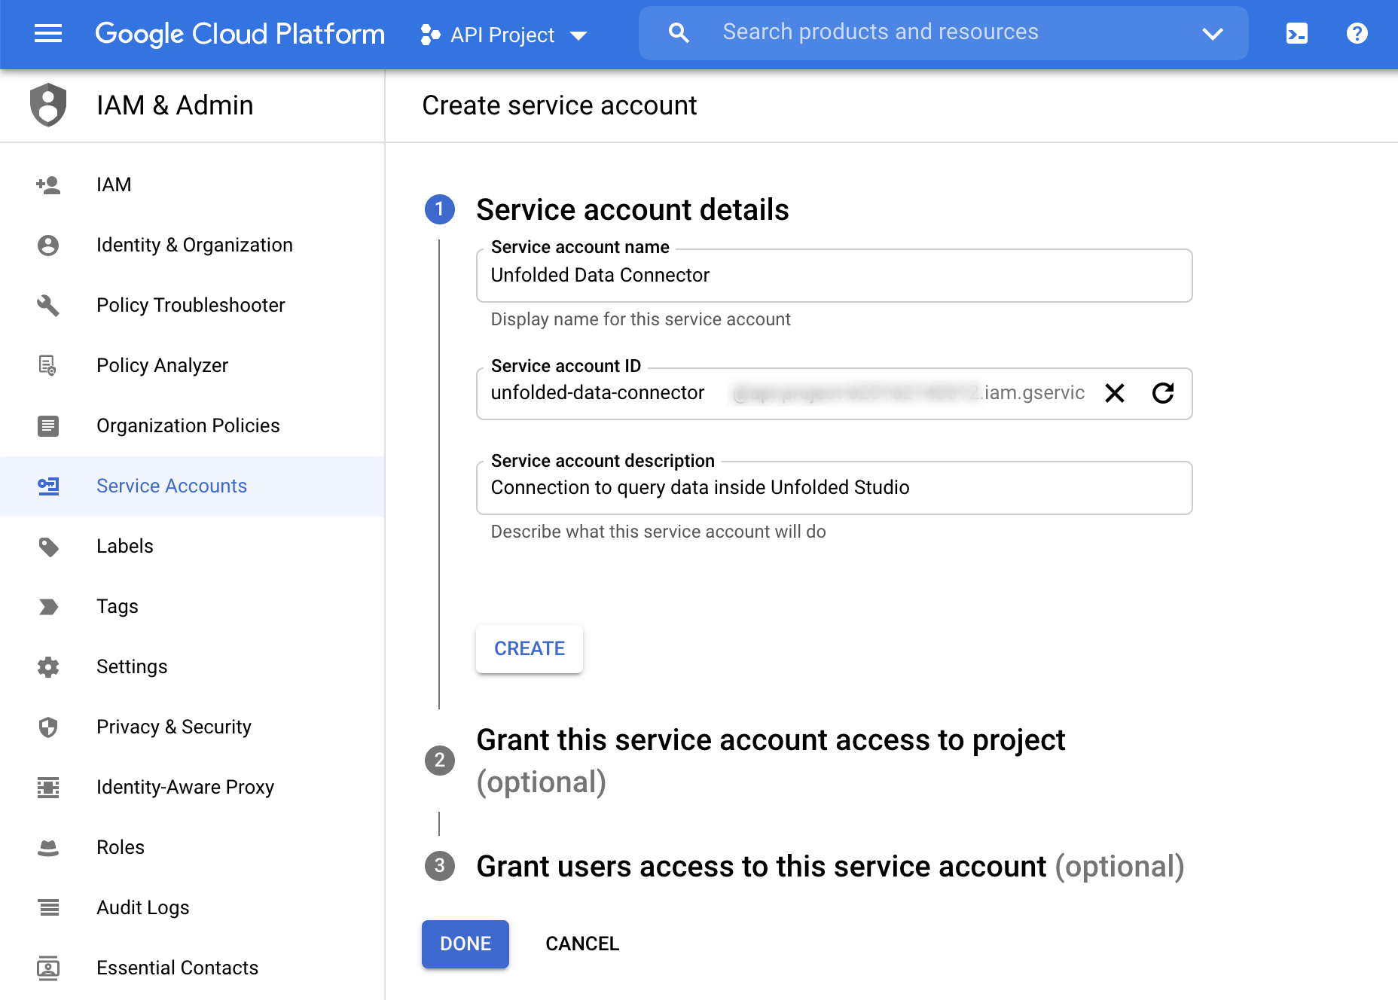Open the hamburger navigation menu

[x=48, y=33]
